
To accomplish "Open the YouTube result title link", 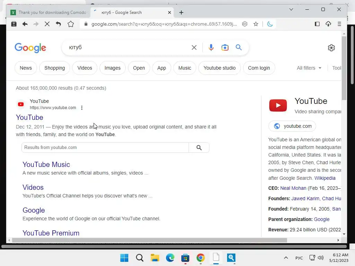I will [x=29, y=117].
